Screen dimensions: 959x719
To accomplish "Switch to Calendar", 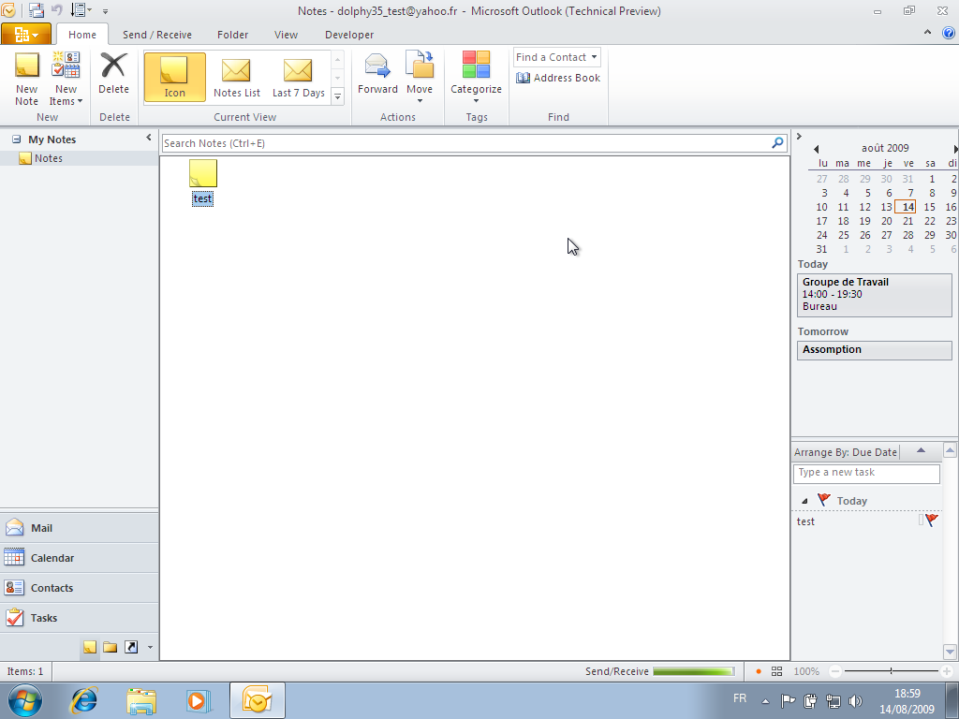I will [x=79, y=558].
